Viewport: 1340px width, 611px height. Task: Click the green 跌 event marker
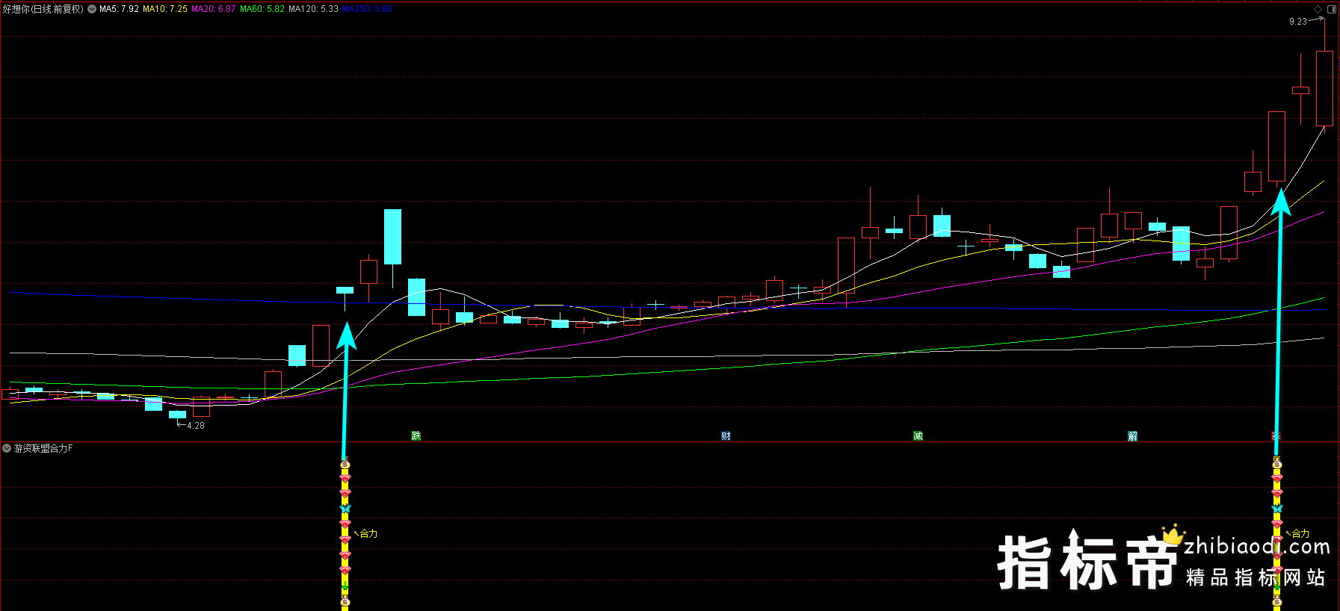click(416, 435)
